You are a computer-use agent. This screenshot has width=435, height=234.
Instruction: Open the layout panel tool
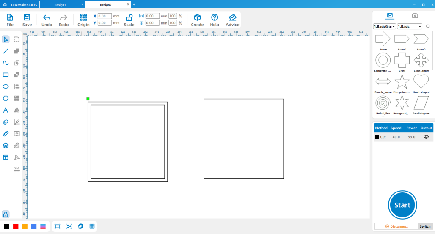[x=6, y=157]
